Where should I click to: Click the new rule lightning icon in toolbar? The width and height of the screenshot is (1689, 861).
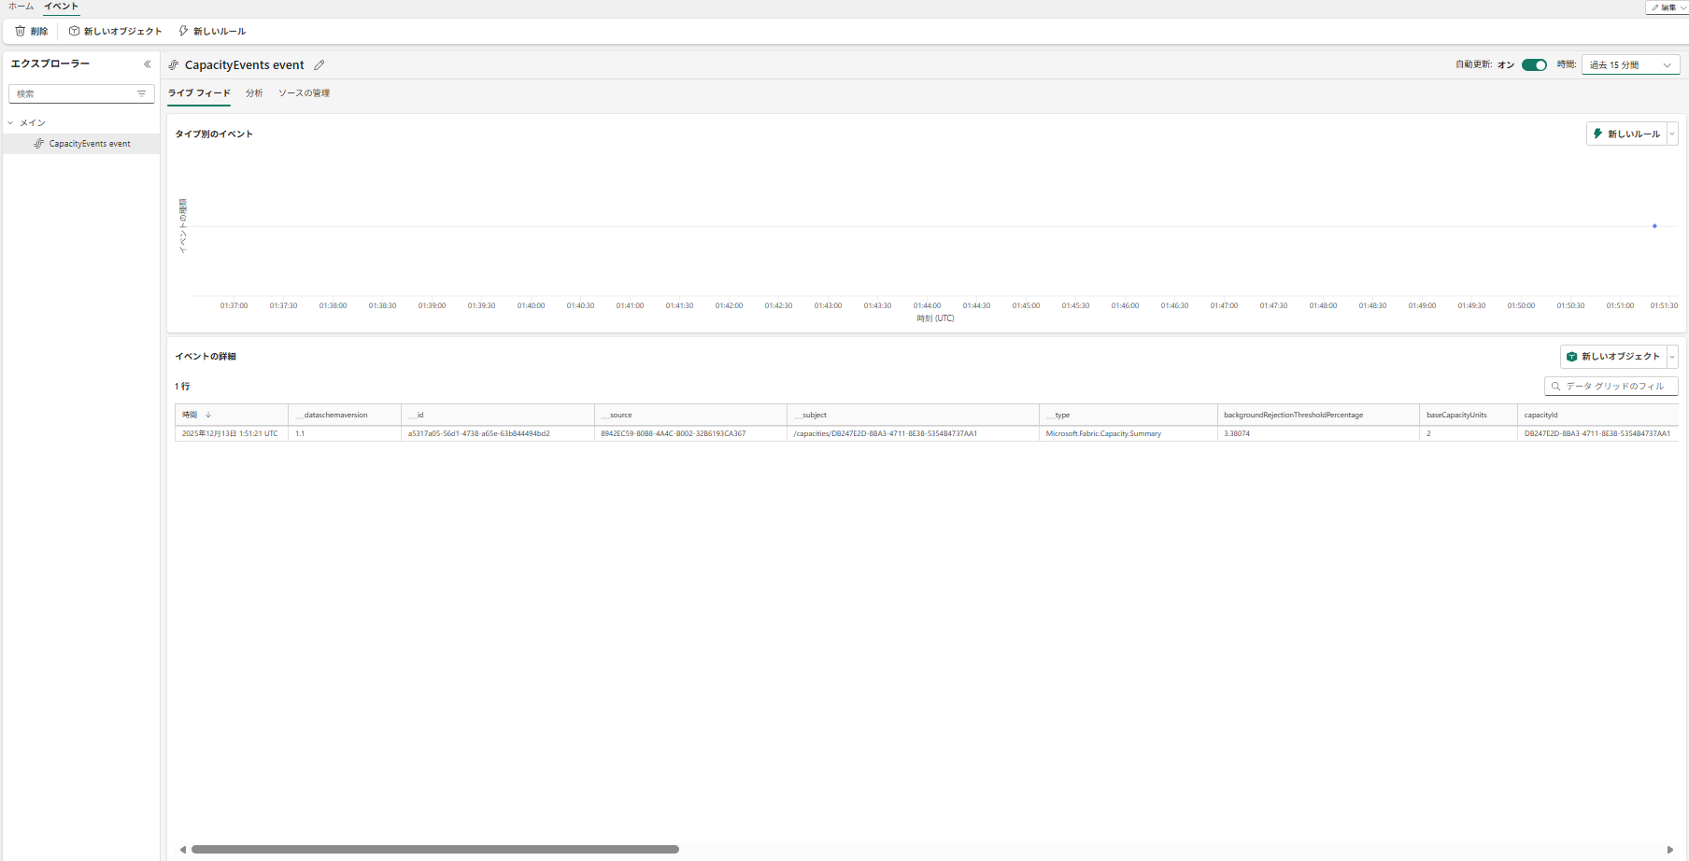tap(183, 31)
